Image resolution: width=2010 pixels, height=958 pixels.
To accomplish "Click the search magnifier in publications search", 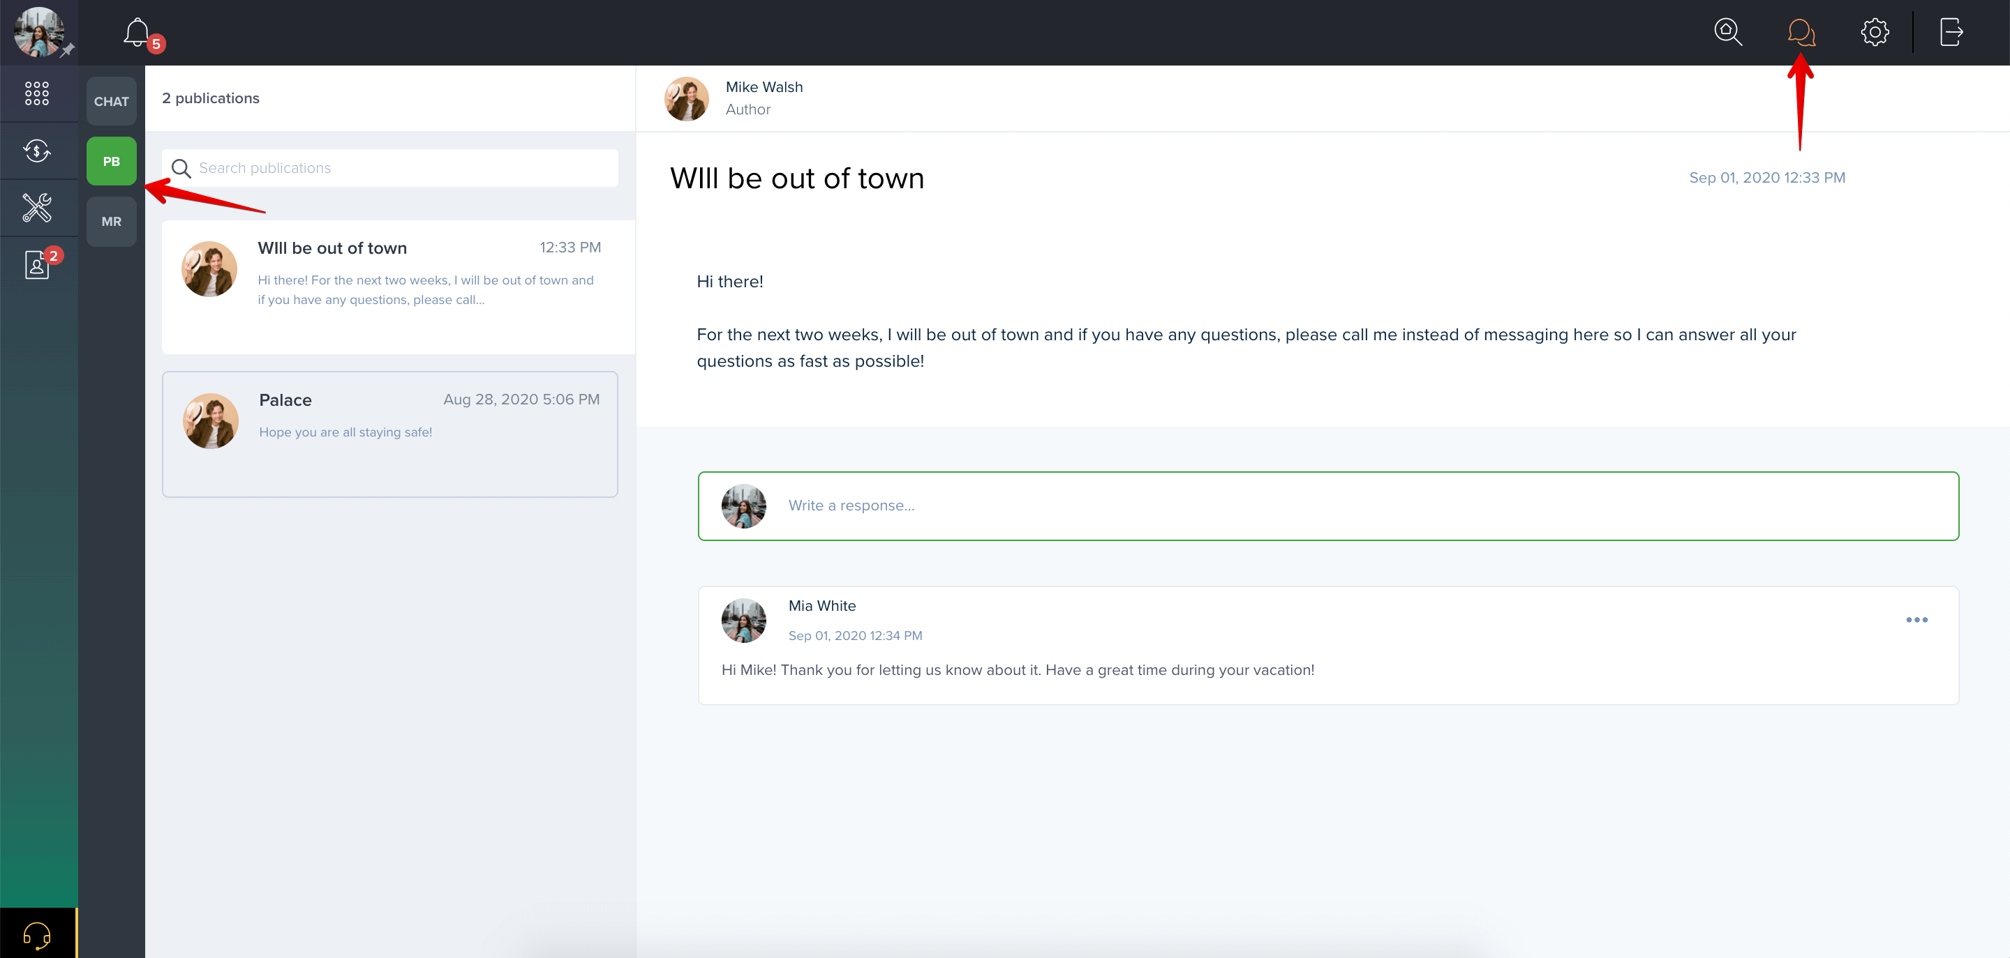I will tap(181, 168).
